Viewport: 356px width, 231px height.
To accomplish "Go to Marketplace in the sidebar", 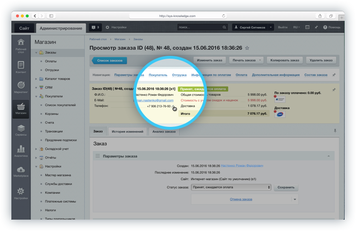I will coord(21,171).
